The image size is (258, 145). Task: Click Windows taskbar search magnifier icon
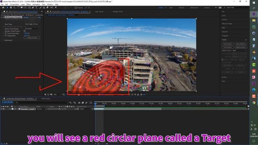point(254,8)
